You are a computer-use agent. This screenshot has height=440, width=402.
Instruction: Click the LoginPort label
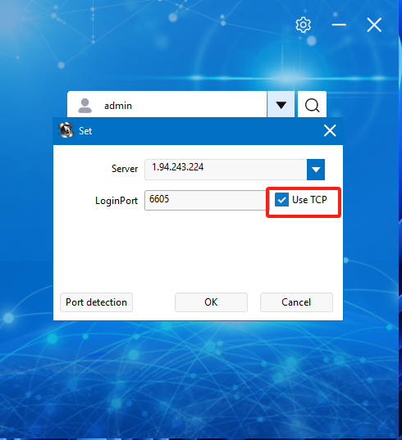116,201
